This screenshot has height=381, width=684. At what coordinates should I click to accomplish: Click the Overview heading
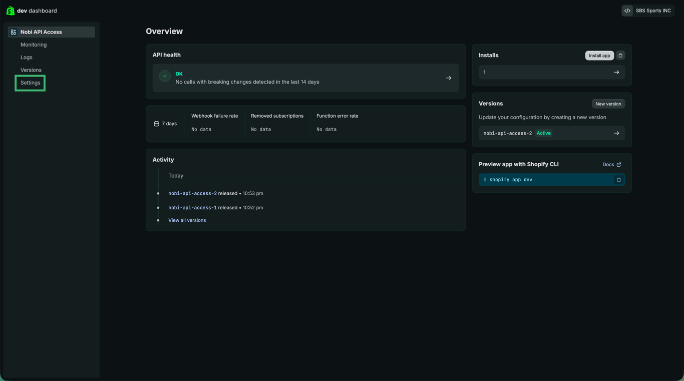164,31
